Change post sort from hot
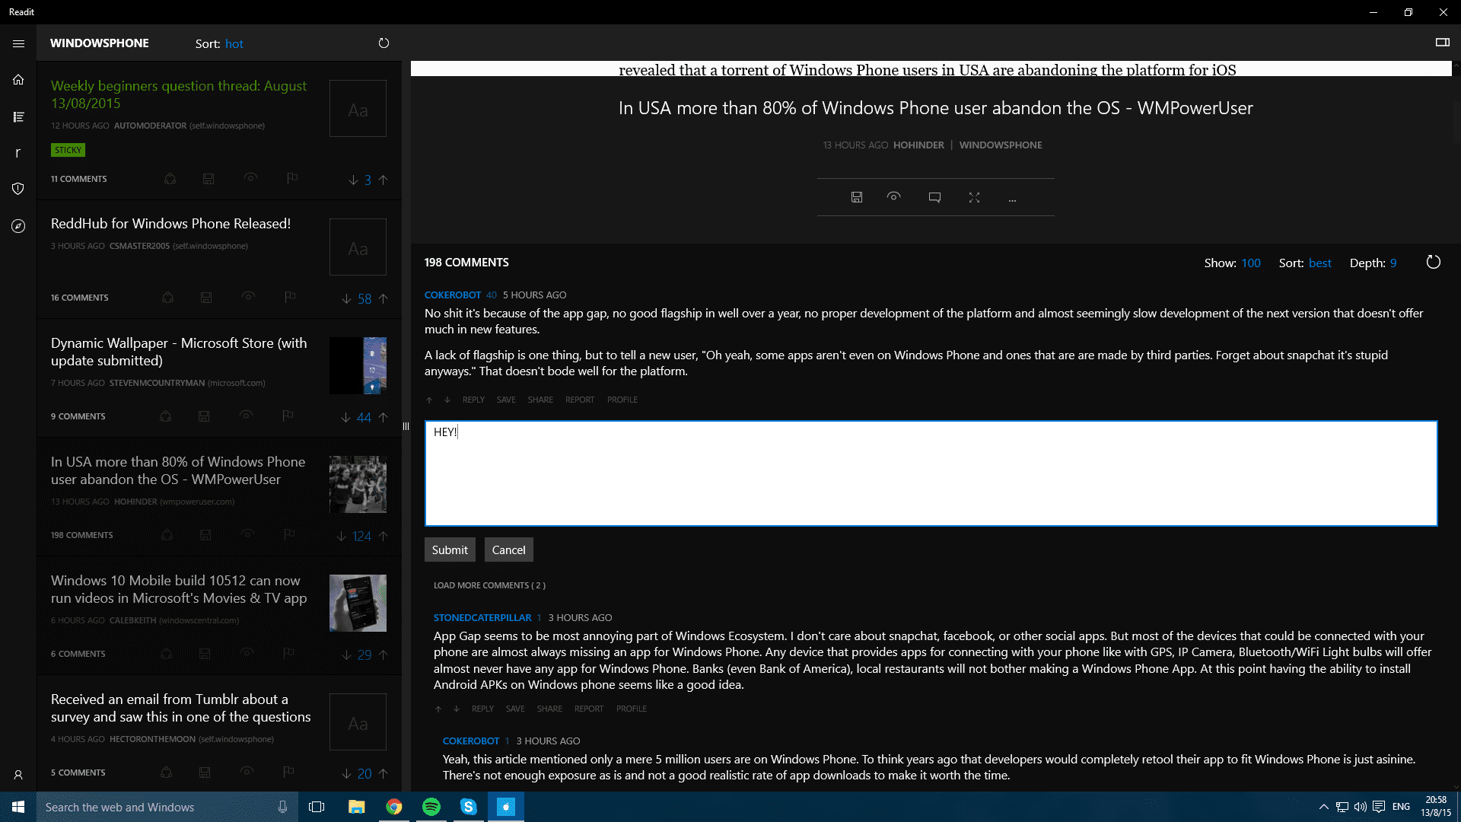The image size is (1461, 822). (x=234, y=44)
